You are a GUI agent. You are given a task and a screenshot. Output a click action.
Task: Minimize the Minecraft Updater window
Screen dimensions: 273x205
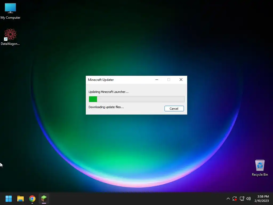point(157,80)
